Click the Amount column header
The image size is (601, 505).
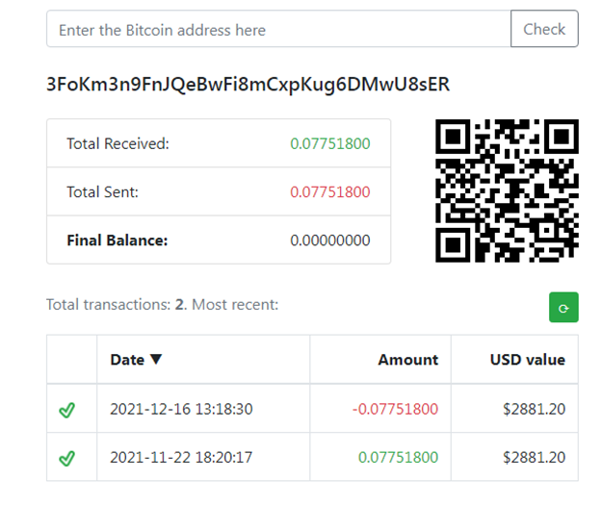(x=407, y=360)
